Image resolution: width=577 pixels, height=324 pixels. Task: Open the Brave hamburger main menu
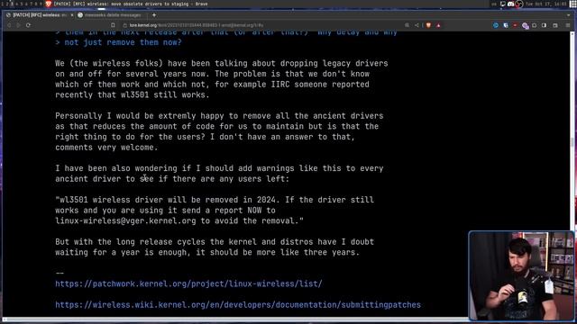click(x=568, y=25)
